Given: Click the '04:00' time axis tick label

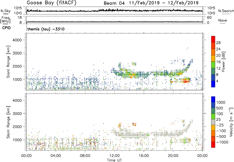Looking at the screenshot, I should click(x=56, y=156).
